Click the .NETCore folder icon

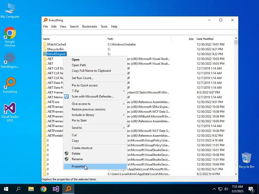pyautogui.click(x=45, y=102)
